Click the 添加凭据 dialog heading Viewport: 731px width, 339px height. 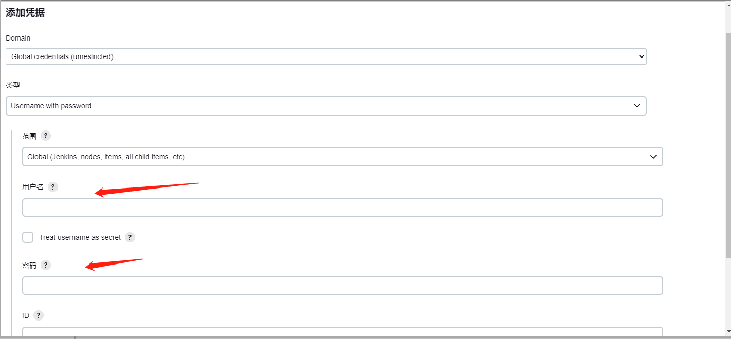tap(25, 13)
